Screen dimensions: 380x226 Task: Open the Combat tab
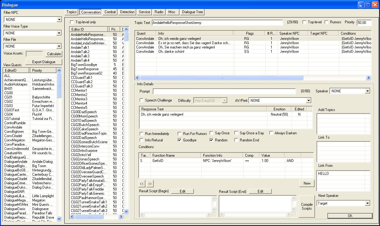tap(110, 12)
